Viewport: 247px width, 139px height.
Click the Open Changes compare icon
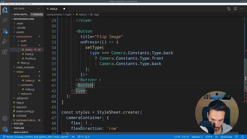coord(229,9)
